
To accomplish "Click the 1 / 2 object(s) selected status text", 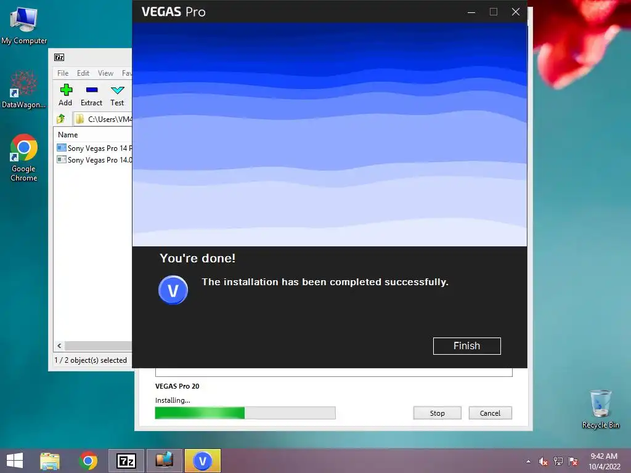I will pos(91,360).
